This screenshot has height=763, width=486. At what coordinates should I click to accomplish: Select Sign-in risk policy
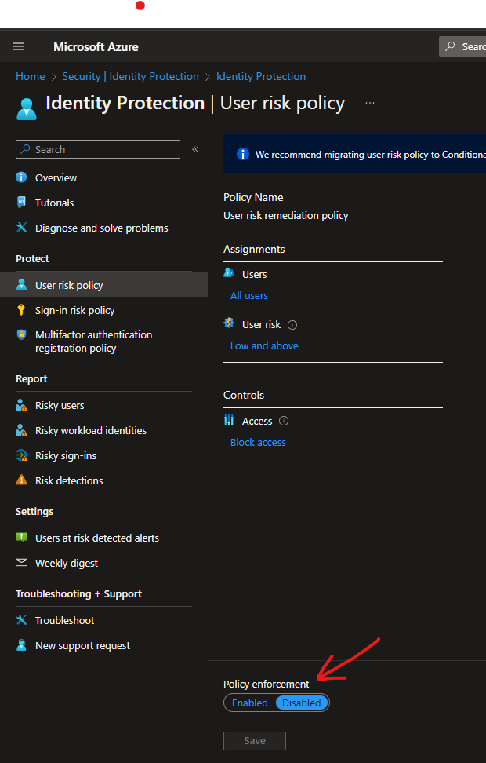[74, 310]
